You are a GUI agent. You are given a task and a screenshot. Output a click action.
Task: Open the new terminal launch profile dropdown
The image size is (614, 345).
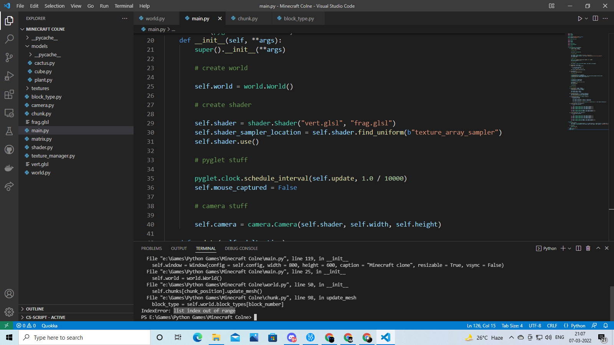569,248
